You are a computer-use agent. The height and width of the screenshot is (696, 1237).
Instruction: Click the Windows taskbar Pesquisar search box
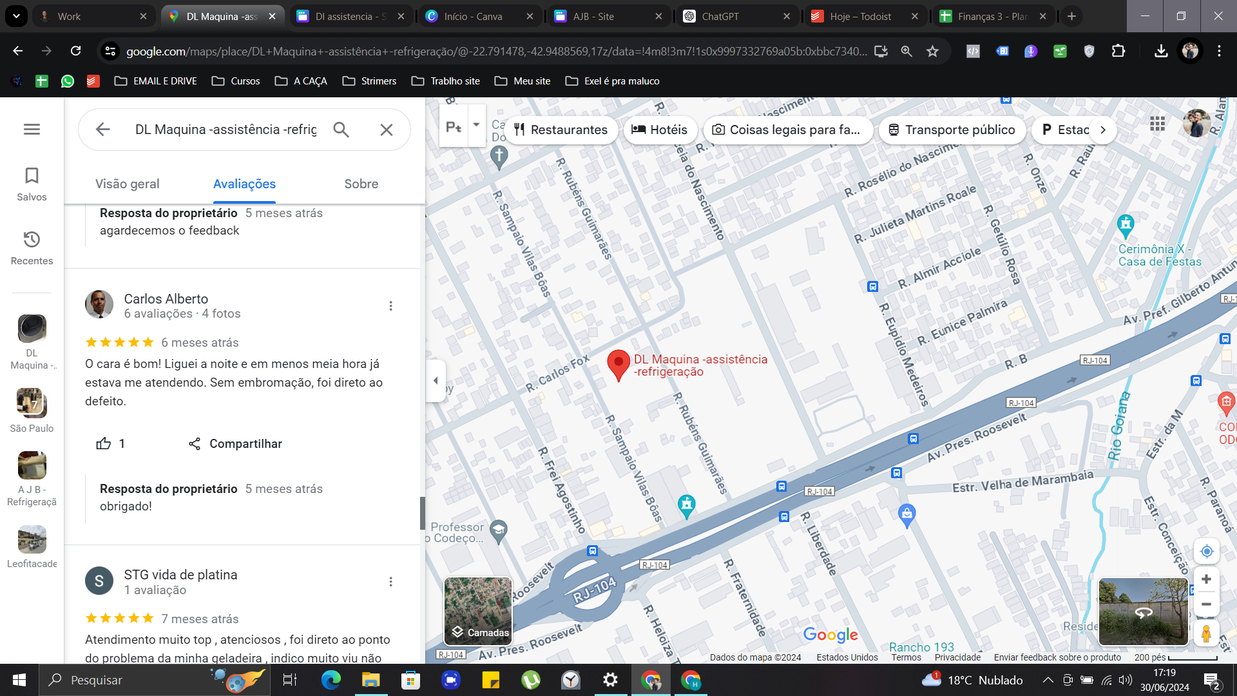pos(155,680)
